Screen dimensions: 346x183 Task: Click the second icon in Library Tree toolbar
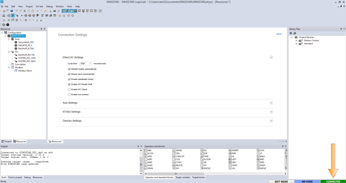(x=294, y=33)
